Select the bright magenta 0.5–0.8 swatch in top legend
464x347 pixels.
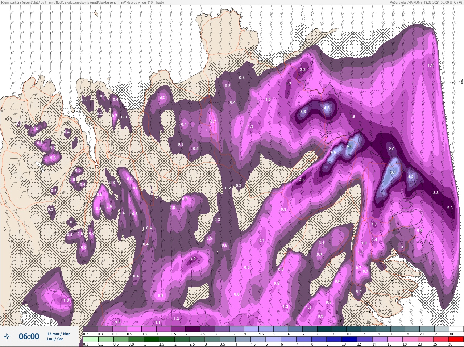click(134, 329)
